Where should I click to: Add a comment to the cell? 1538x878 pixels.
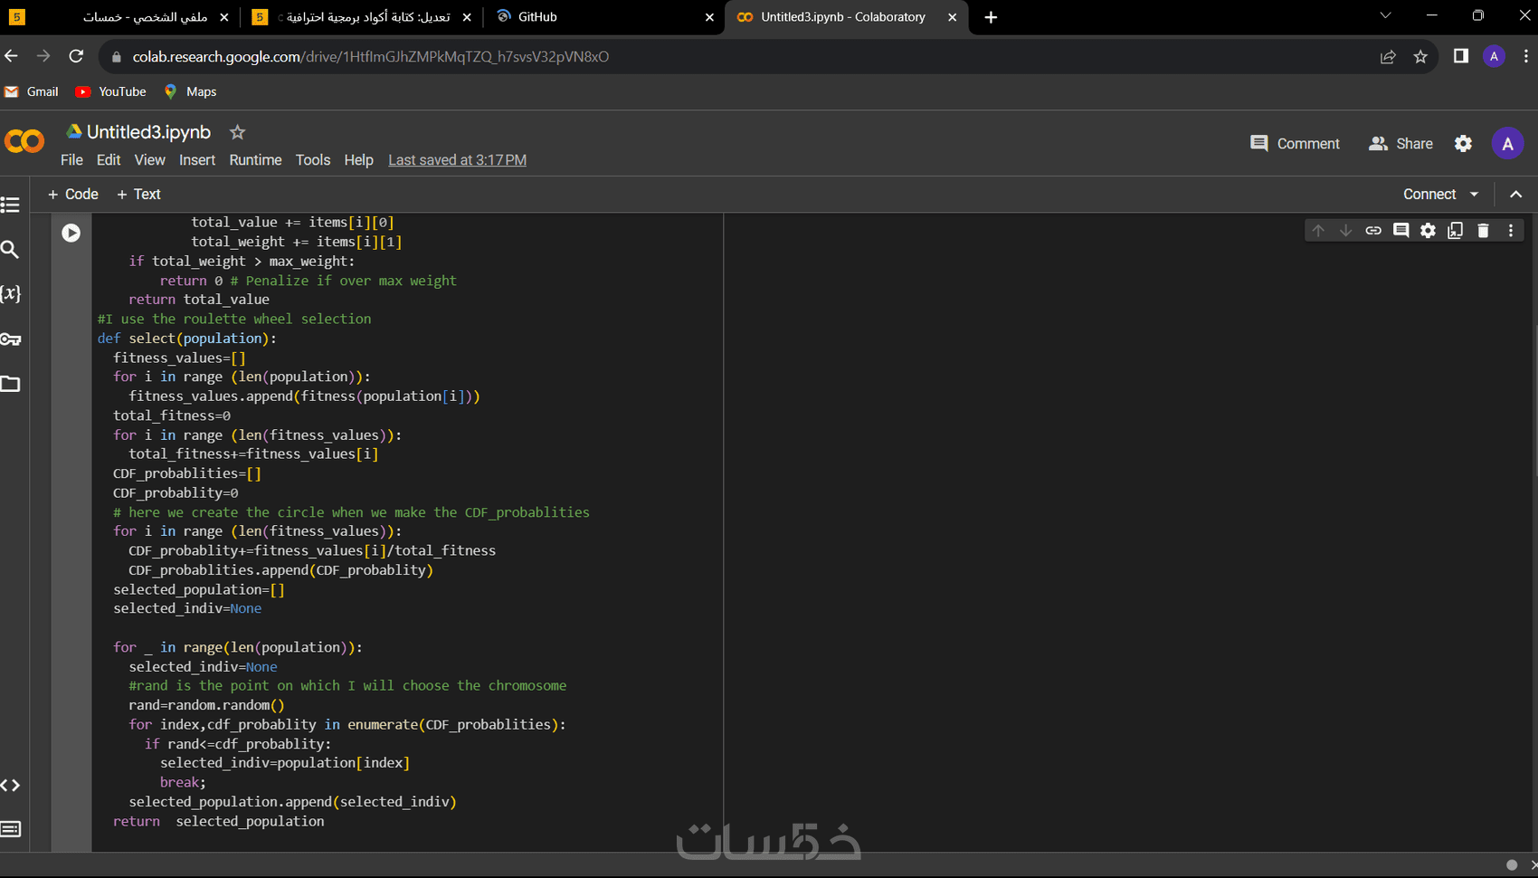click(1400, 231)
